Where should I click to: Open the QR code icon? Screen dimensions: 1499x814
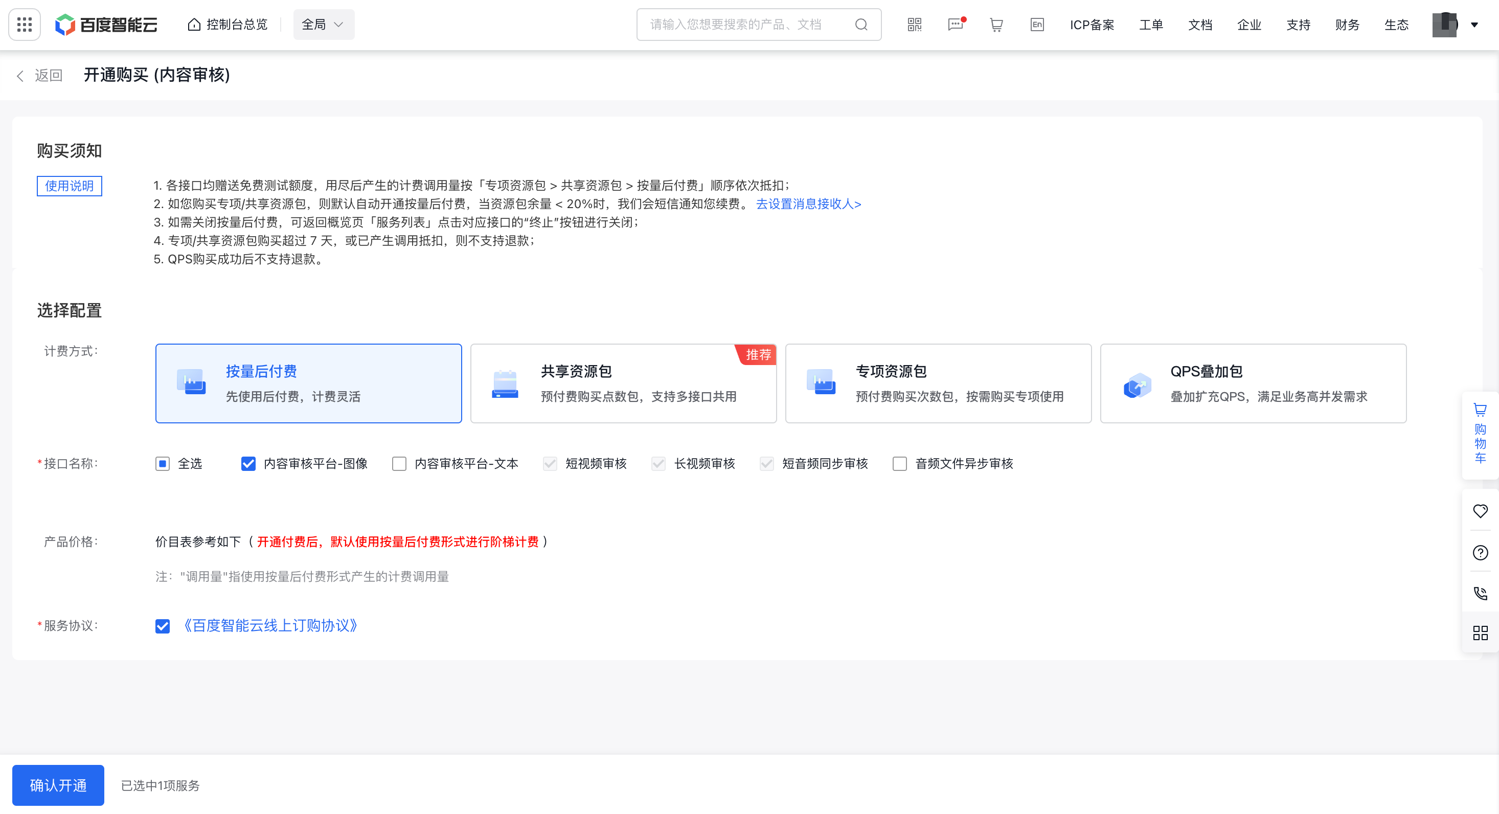click(914, 25)
